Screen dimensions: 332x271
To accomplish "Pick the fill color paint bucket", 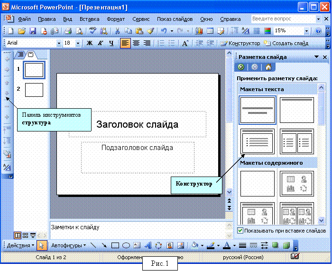I will [194, 245].
